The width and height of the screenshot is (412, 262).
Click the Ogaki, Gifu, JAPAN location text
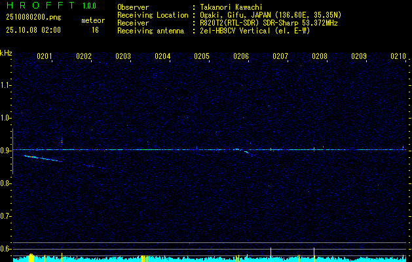tap(271, 15)
